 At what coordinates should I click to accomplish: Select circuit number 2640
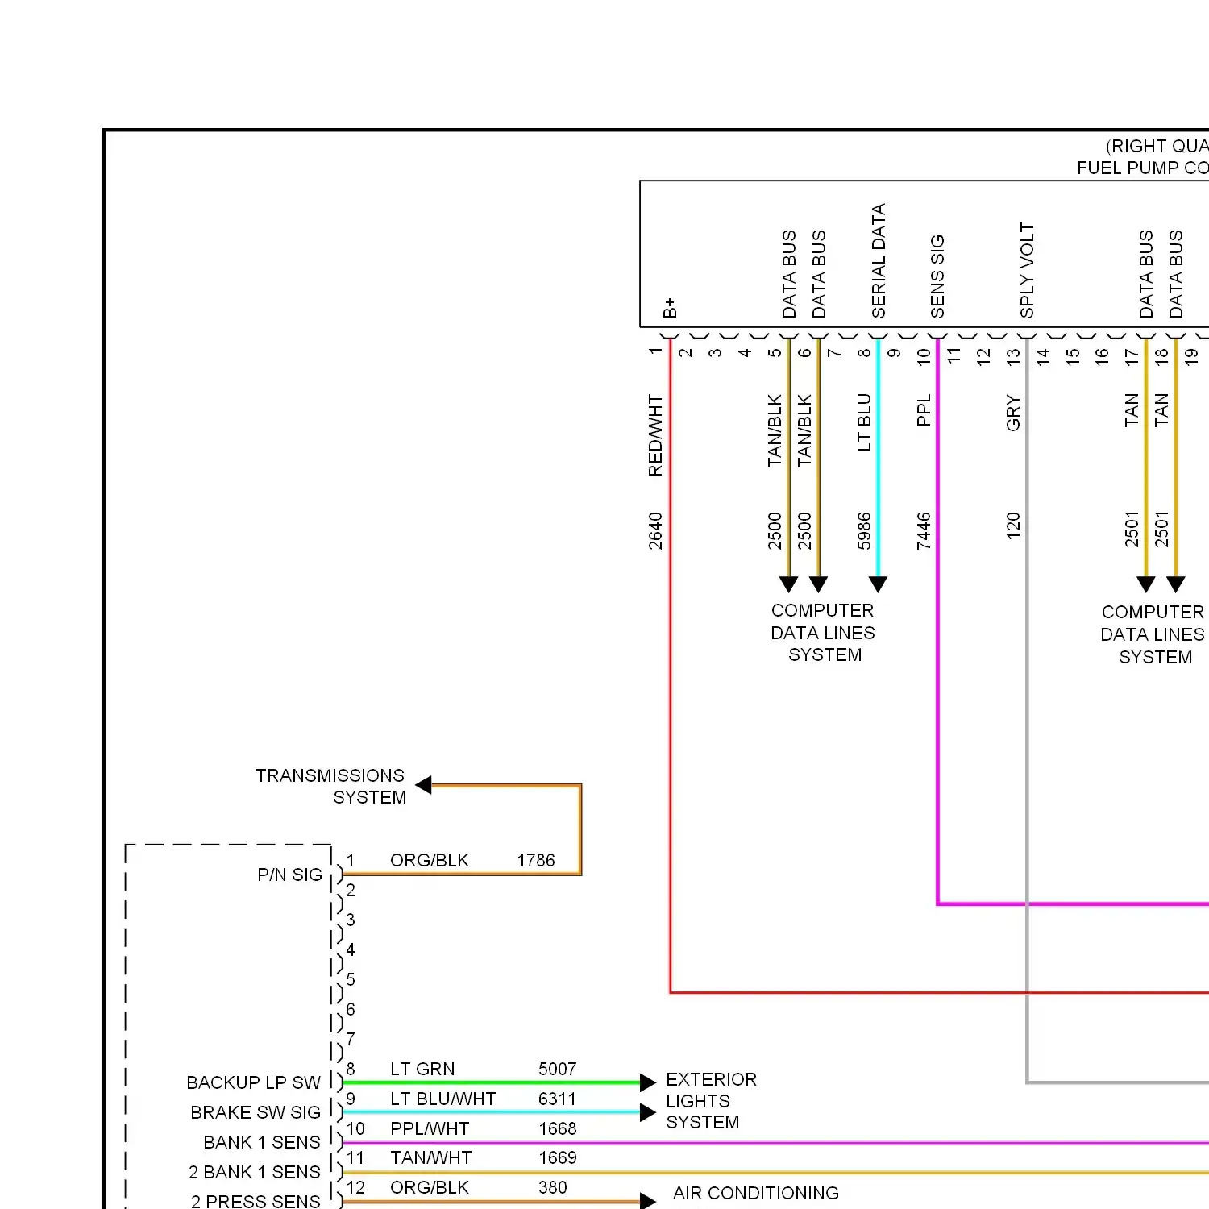[655, 531]
